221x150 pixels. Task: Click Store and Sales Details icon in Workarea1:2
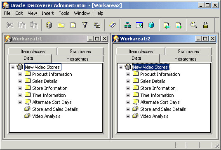click(x=135, y=109)
